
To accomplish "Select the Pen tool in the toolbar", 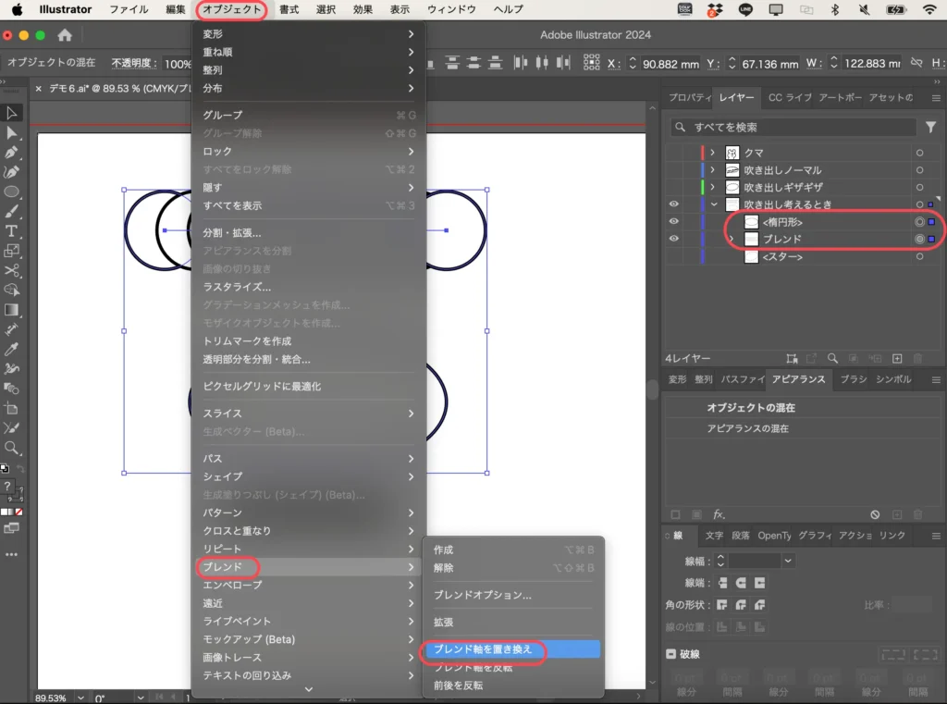I will coord(12,151).
